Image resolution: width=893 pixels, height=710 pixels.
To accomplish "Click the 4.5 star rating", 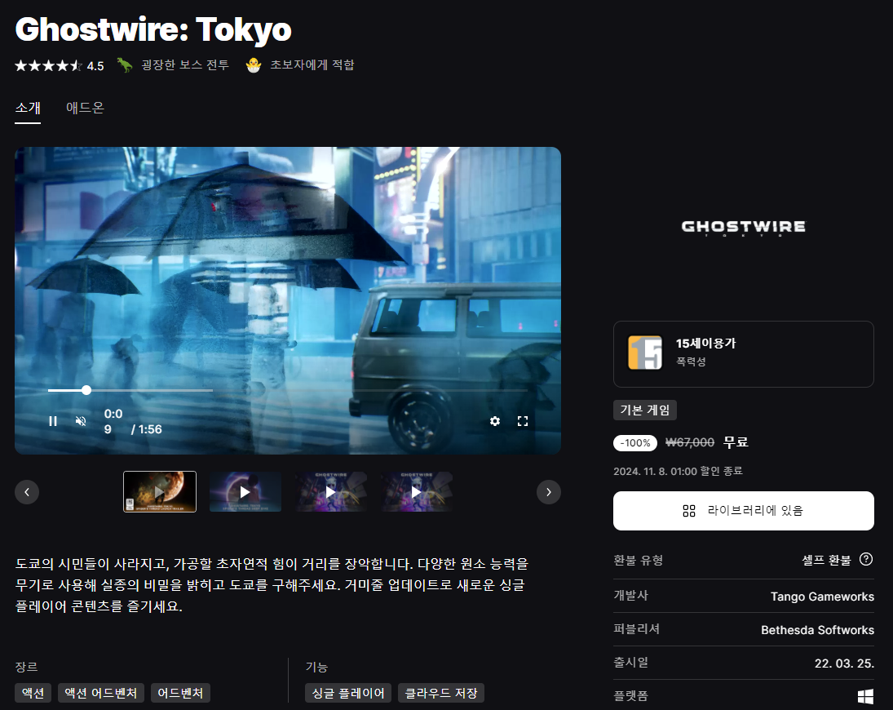I will click(60, 66).
